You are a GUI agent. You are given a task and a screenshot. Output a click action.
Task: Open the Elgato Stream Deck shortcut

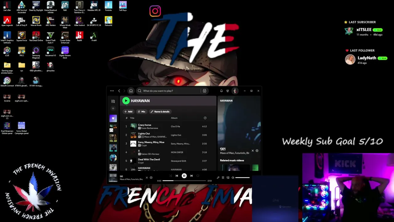[65, 53]
